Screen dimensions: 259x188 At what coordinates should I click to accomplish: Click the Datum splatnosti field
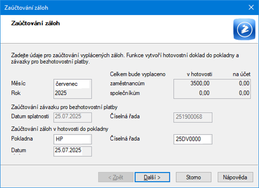pos(73,118)
